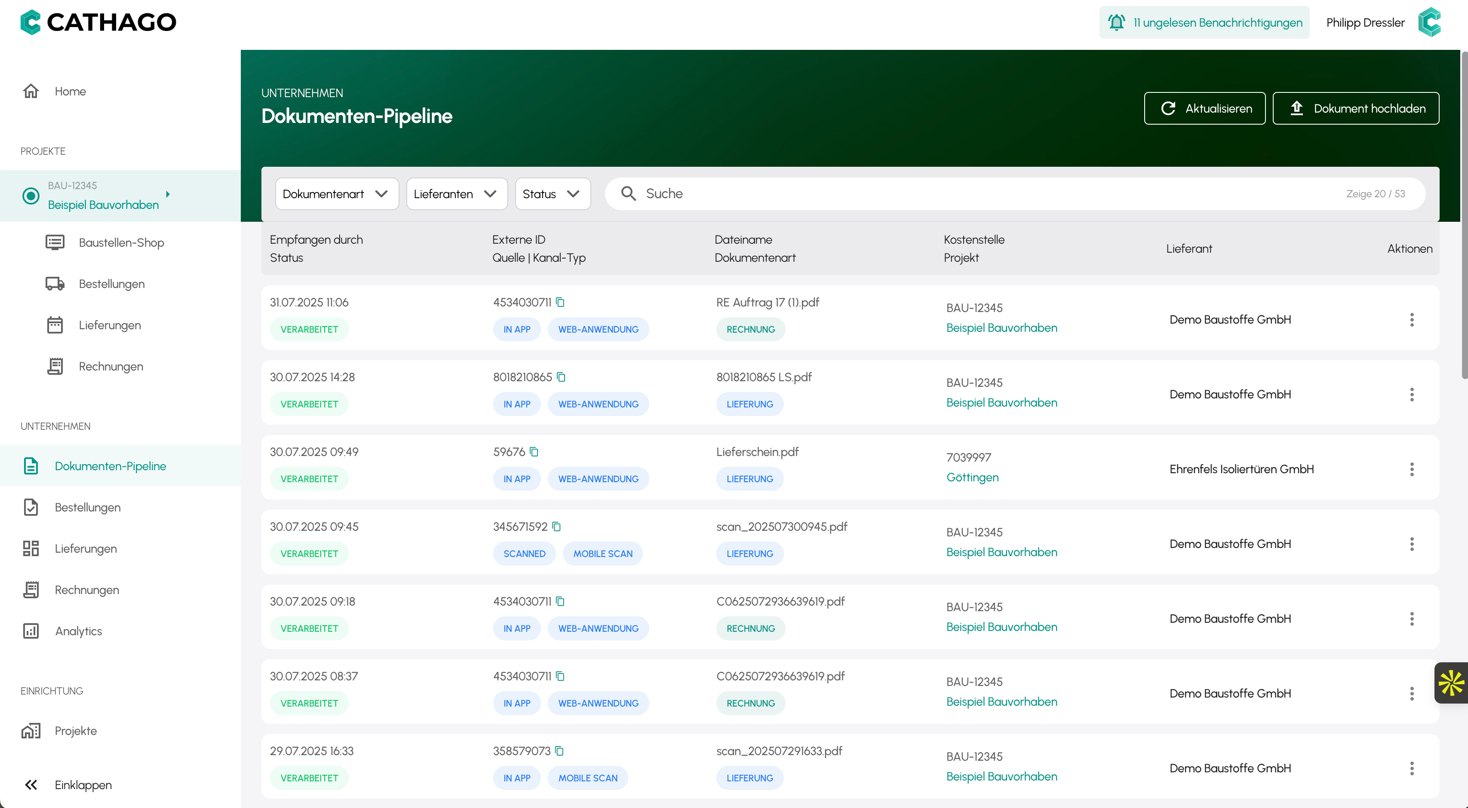Screen dimensions: 1468x808
Task: Click the Unternehmen Rechnungen receipt icon
Action: [31, 590]
